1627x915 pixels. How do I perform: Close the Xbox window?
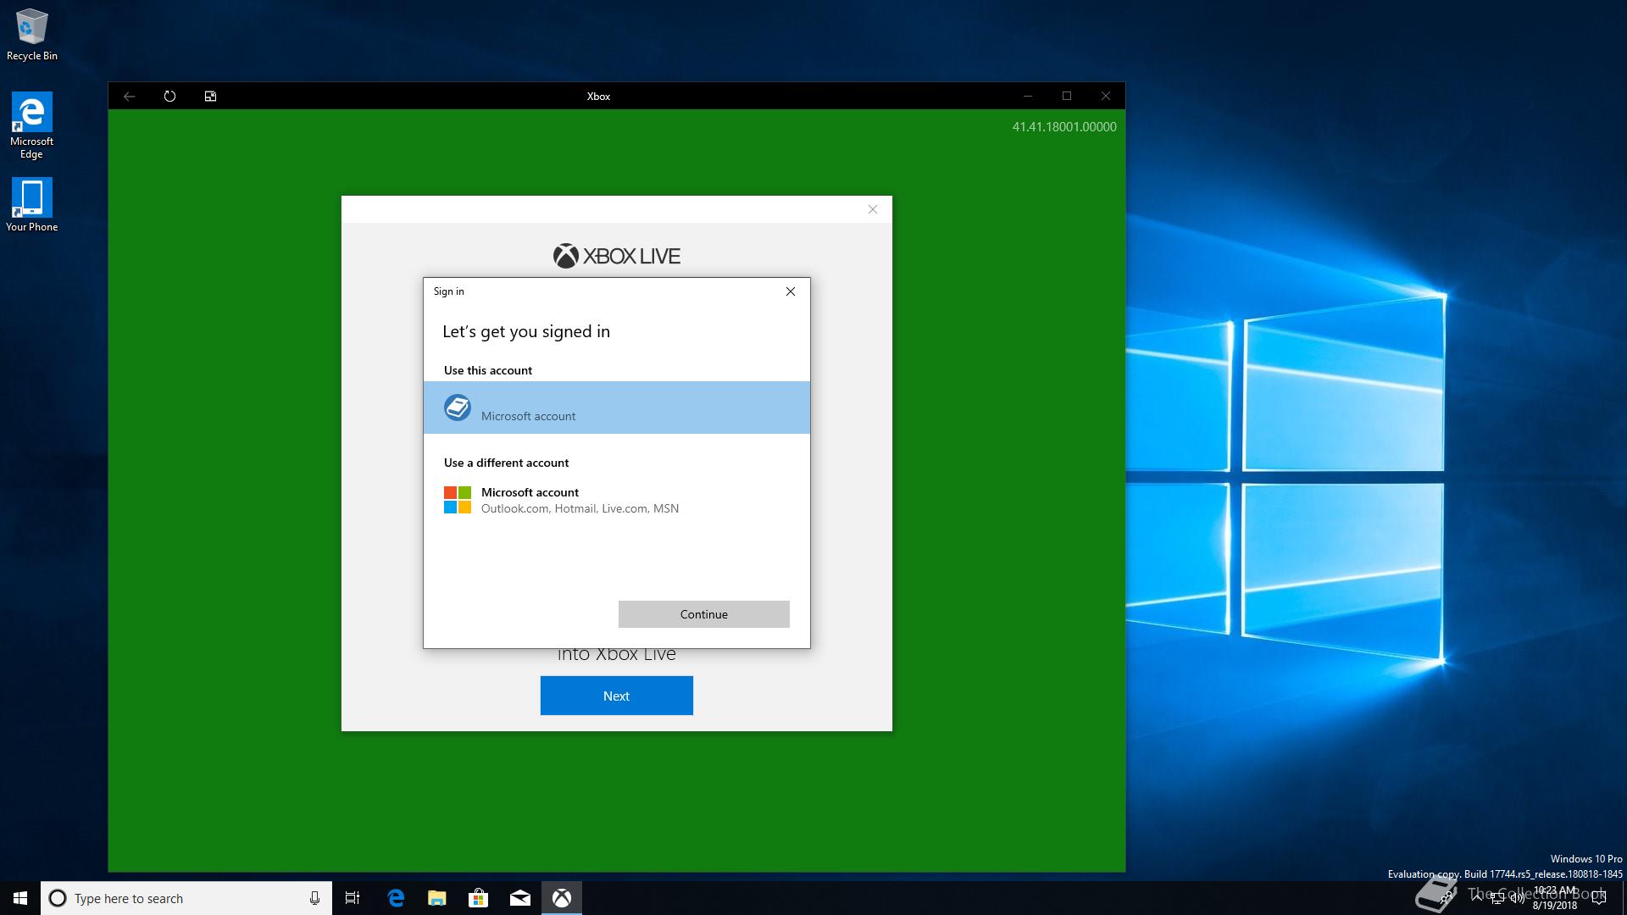[x=1106, y=97]
